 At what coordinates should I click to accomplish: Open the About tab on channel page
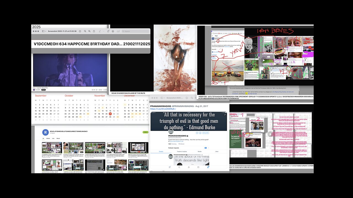click(x=58, y=138)
